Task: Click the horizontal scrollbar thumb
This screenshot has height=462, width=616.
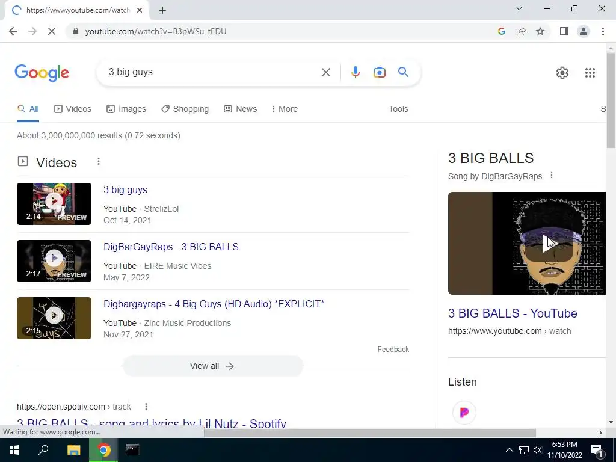Action: pyautogui.click(x=370, y=433)
